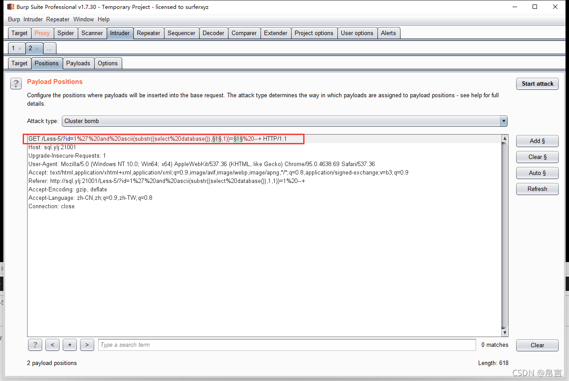Viewport: 569px width, 381px height.
Task: Select the Positions sub-tab
Action: click(x=47, y=63)
